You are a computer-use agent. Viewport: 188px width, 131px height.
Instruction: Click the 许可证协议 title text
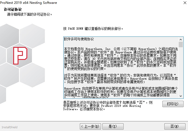(x=13, y=9)
